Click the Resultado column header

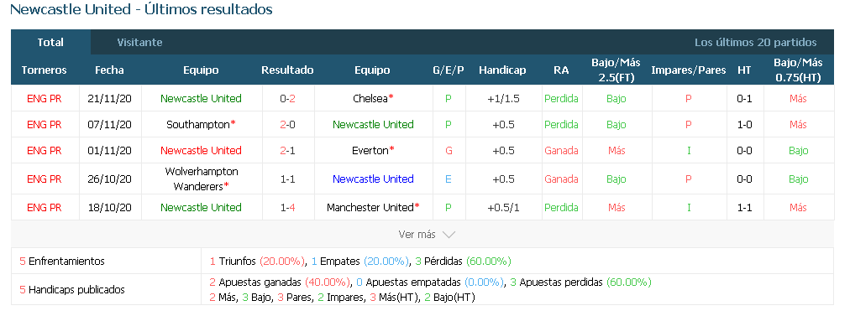(287, 70)
